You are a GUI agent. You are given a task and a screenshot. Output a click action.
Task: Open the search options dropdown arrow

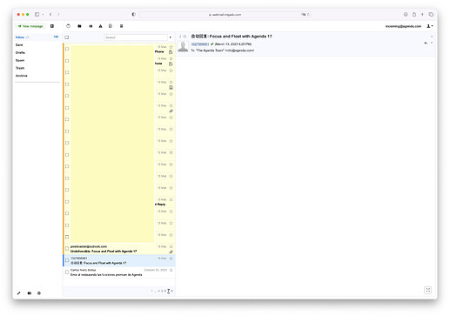pyautogui.click(x=171, y=37)
